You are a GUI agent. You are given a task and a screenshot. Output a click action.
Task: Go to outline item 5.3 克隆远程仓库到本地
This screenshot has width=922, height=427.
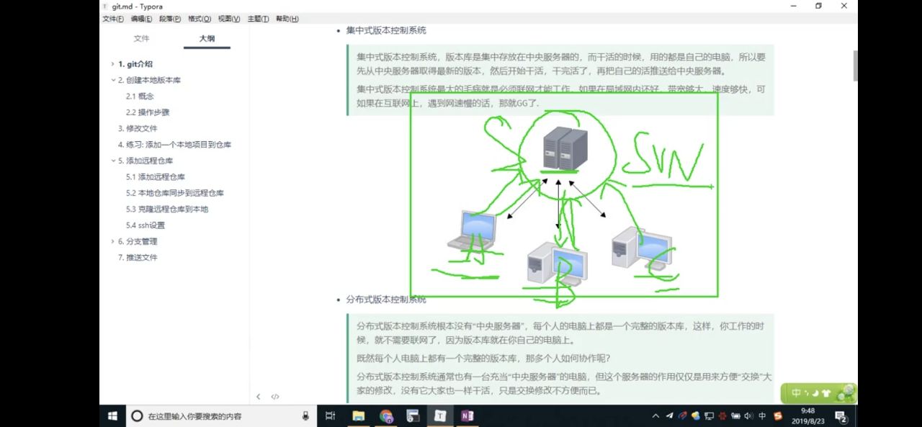167,209
